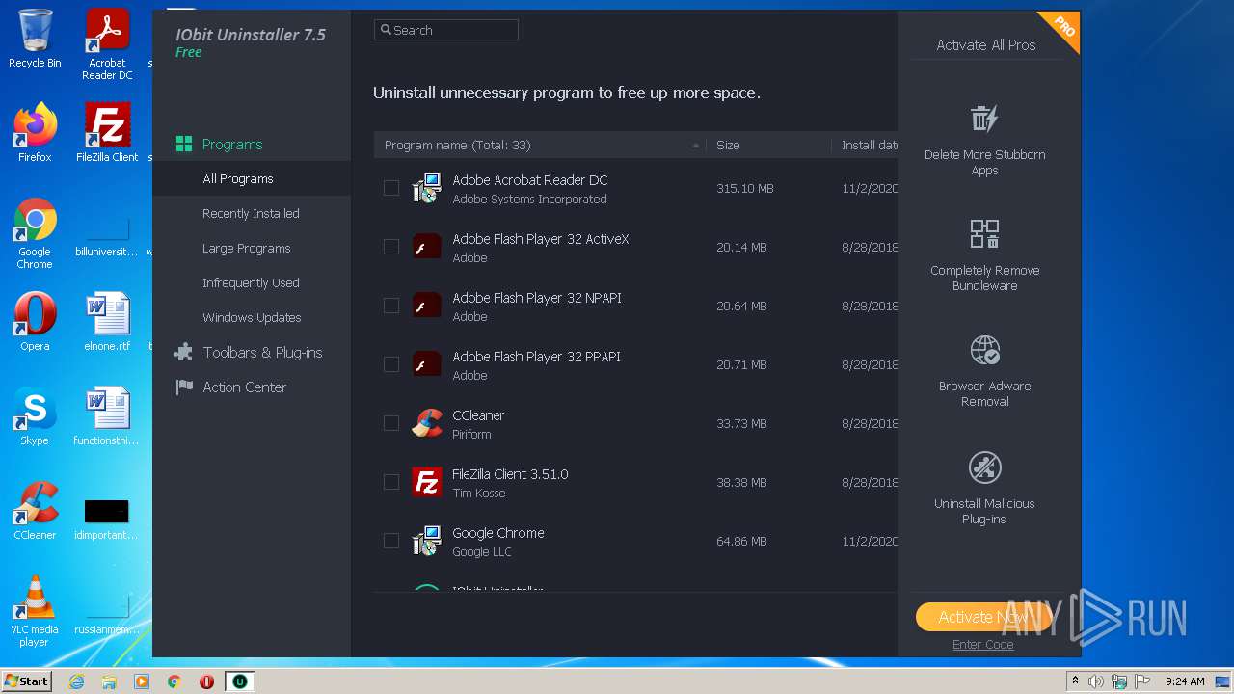Select the Windows Updates sidebar item
The width and height of the screenshot is (1234, 694).
click(x=252, y=317)
